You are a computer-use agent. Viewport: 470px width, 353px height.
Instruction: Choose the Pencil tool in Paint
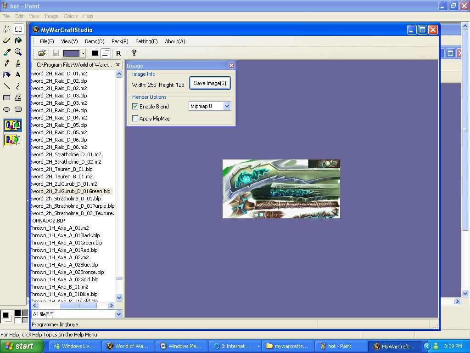(x=6, y=63)
